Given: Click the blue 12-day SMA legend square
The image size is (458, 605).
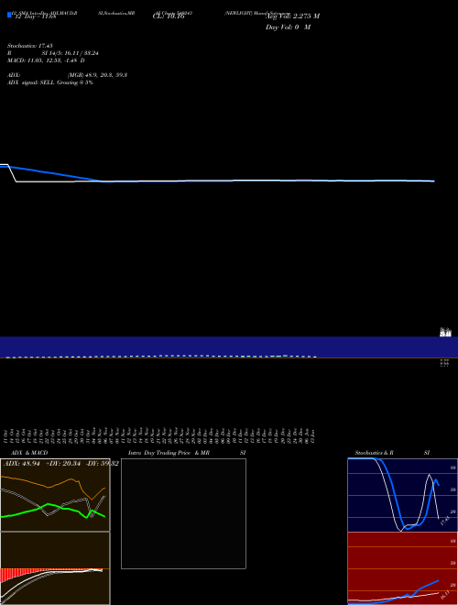Looking at the screenshot, I should 10,15.
